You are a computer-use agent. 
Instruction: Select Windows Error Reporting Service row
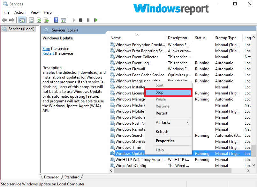coord(180,51)
